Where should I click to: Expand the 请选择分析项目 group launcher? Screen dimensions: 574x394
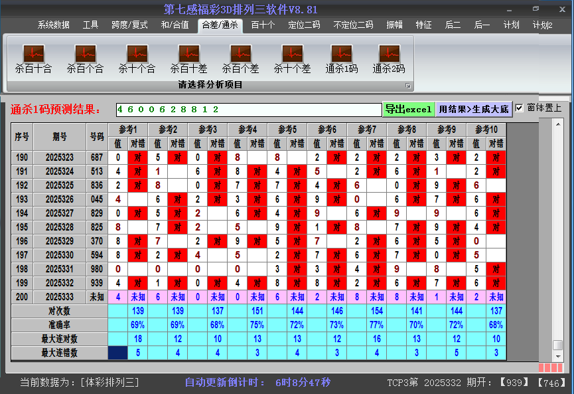point(408,86)
